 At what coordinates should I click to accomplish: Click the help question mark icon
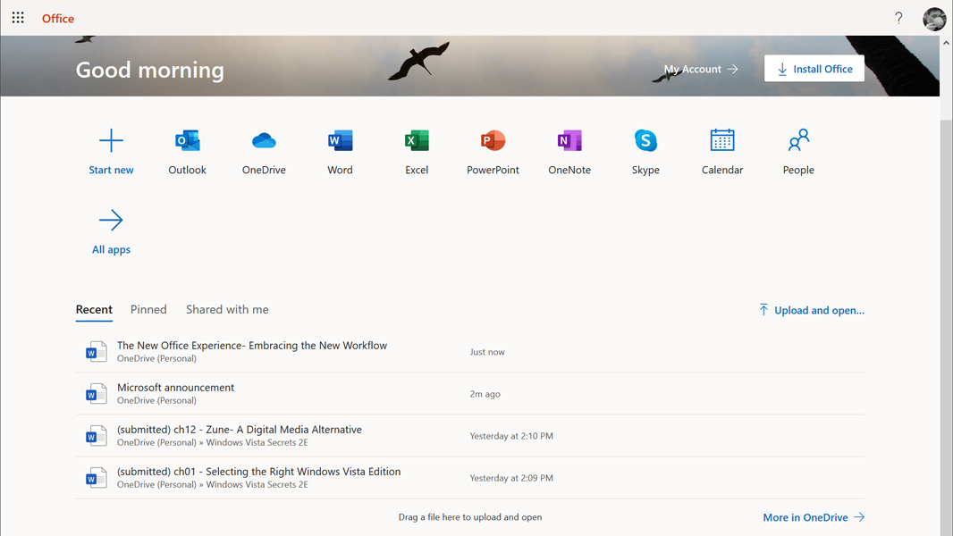898,18
